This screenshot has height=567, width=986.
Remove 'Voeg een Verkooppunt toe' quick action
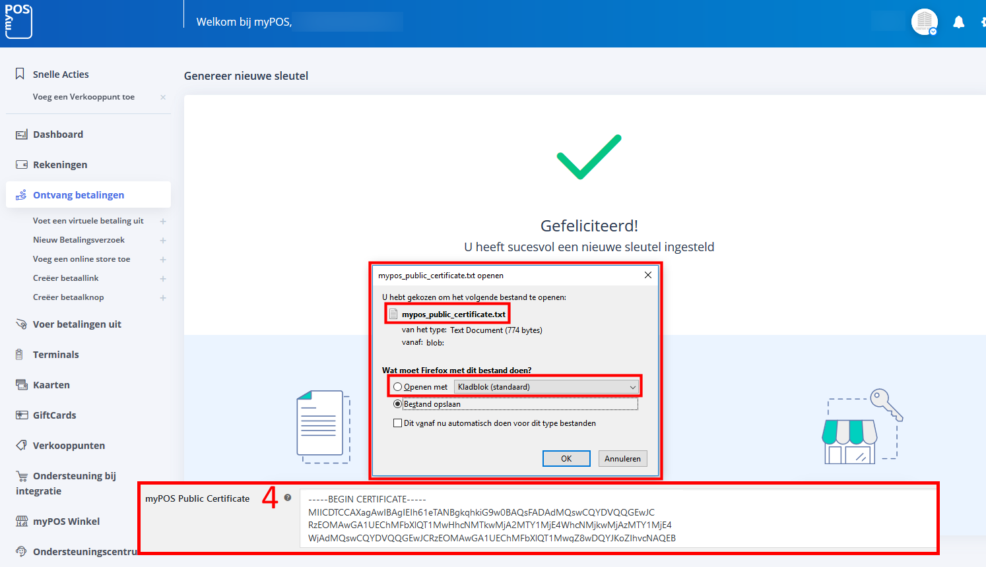[x=163, y=98]
